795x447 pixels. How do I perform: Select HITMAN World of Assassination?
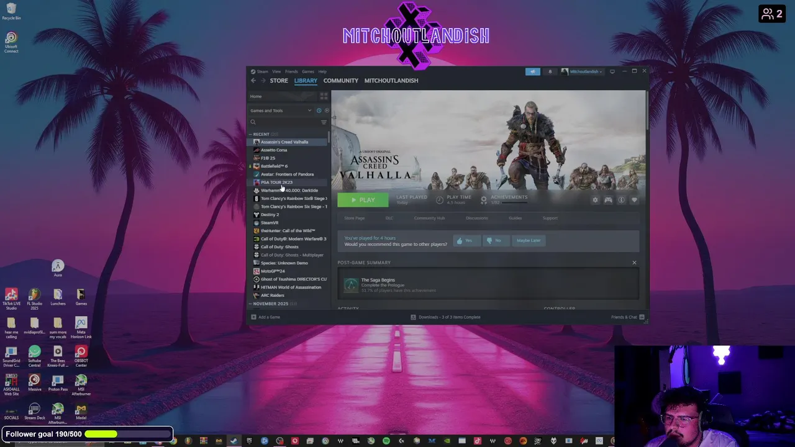pyautogui.click(x=291, y=287)
